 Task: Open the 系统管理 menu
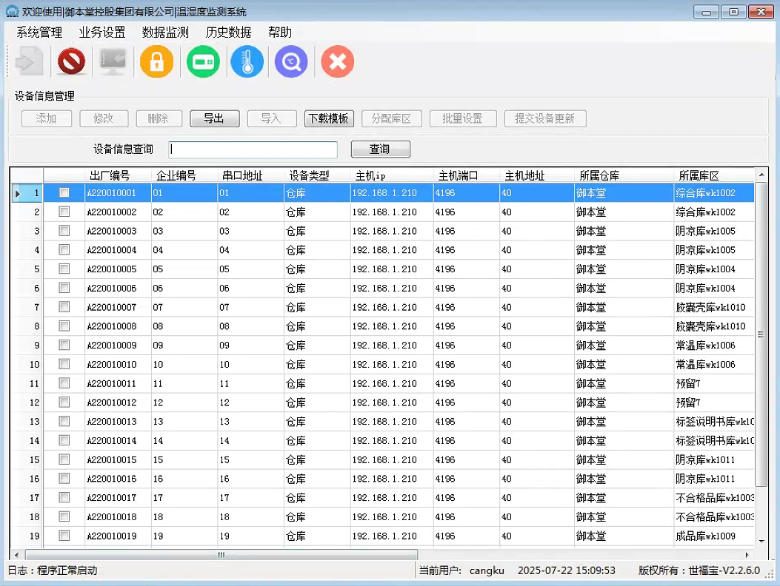tap(39, 33)
